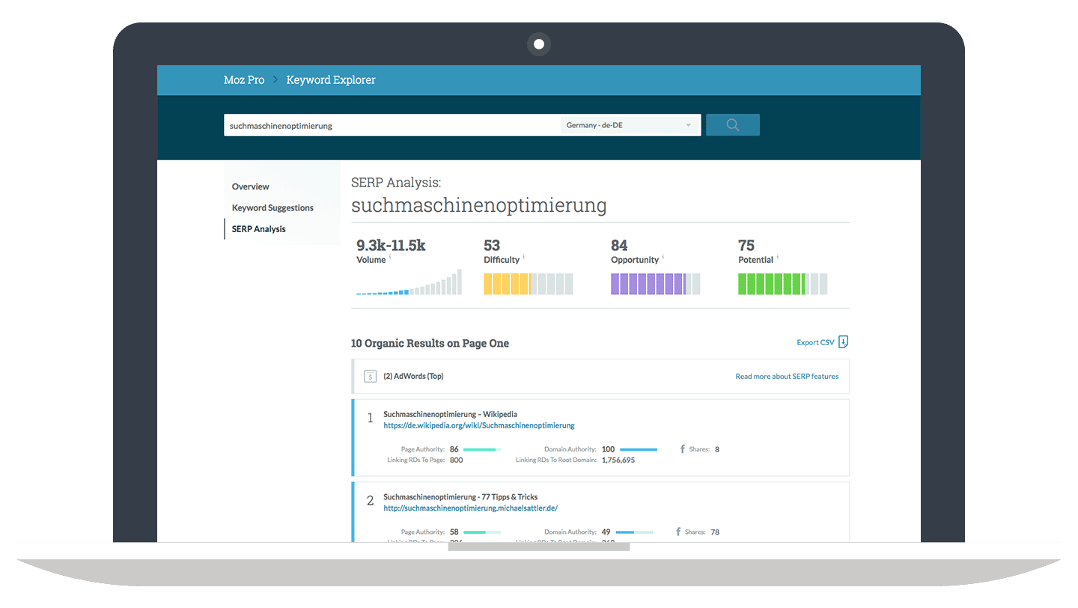Viewport: 1078px width, 608px height.
Task: Click the keyword search input field
Action: coord(392,125)
